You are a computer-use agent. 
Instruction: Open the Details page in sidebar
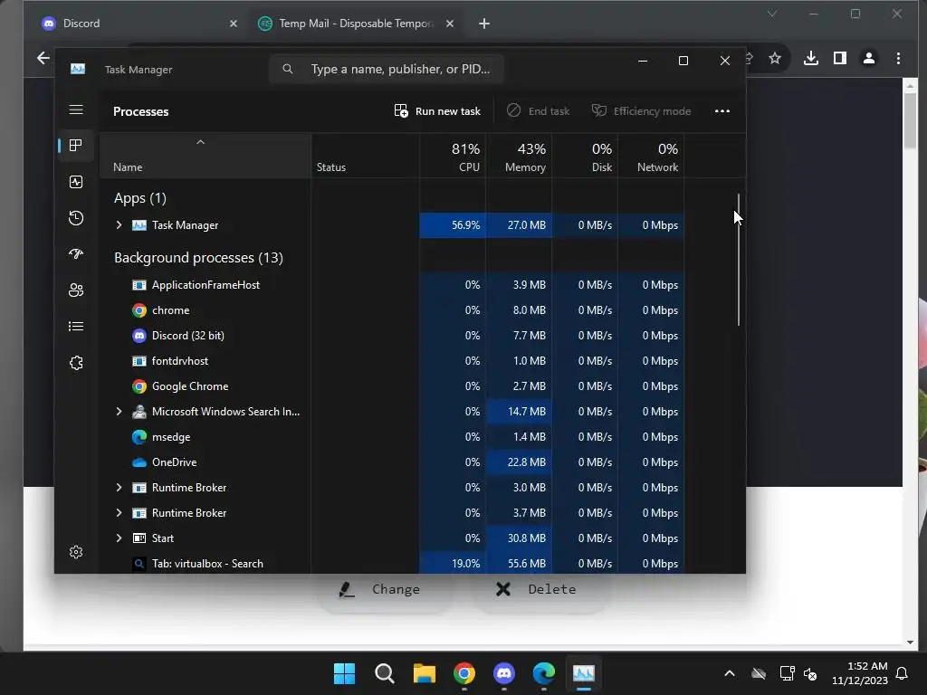click(76, 326)
